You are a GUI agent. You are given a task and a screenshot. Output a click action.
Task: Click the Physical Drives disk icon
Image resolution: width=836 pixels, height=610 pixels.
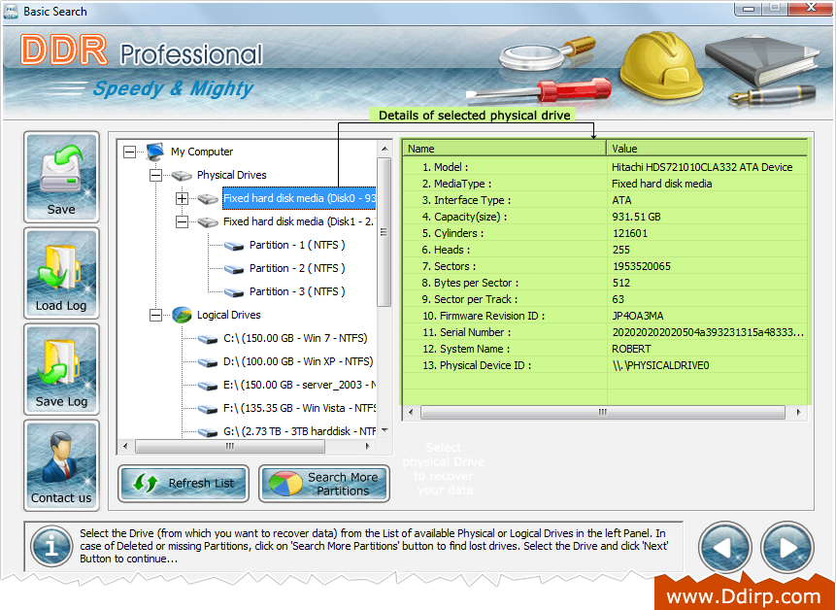tap(182, 176)
